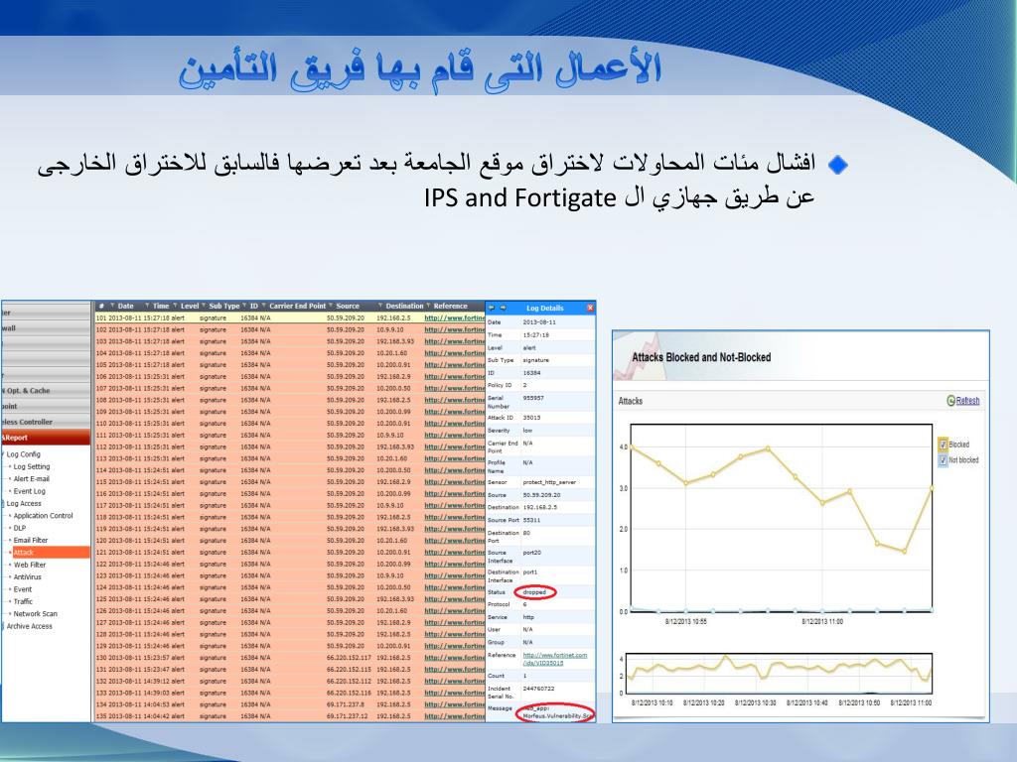
Task: Open the filter icon on Carrier End Point column
Action: tap(264, 306)
